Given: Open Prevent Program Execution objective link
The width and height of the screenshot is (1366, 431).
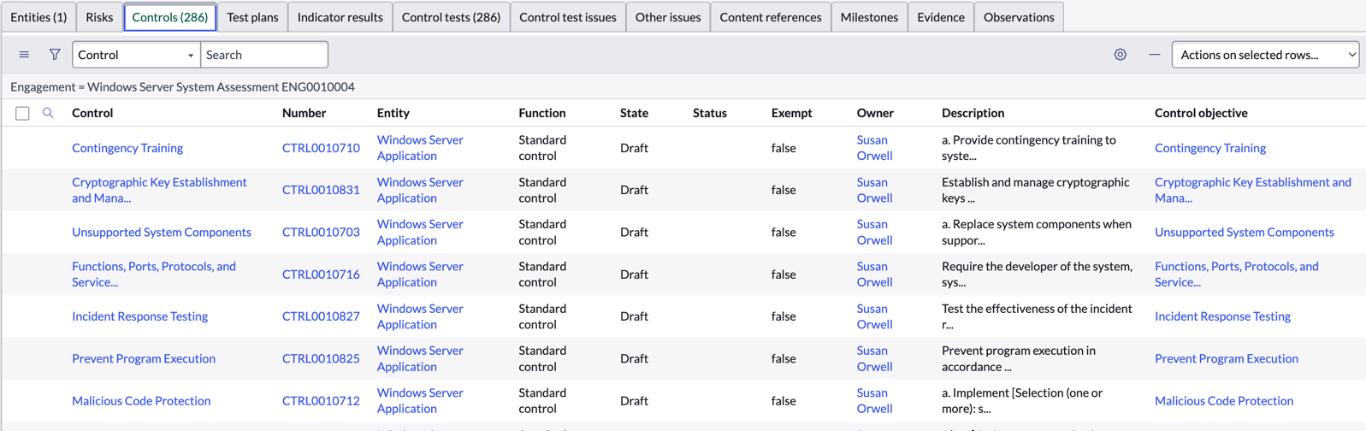Looking at the screenshot, I should click(1227, 358).
